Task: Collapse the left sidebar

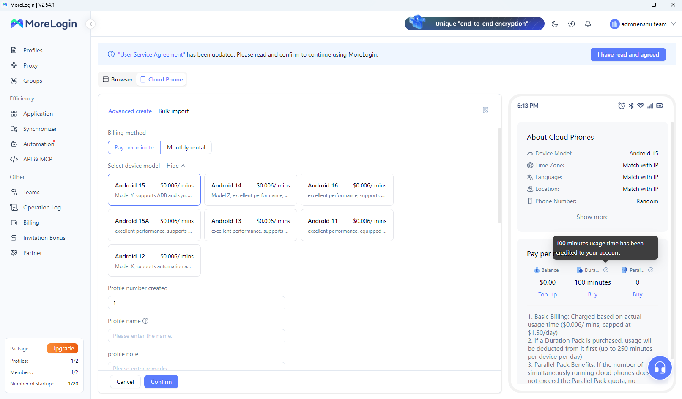Action: point(90,24)
